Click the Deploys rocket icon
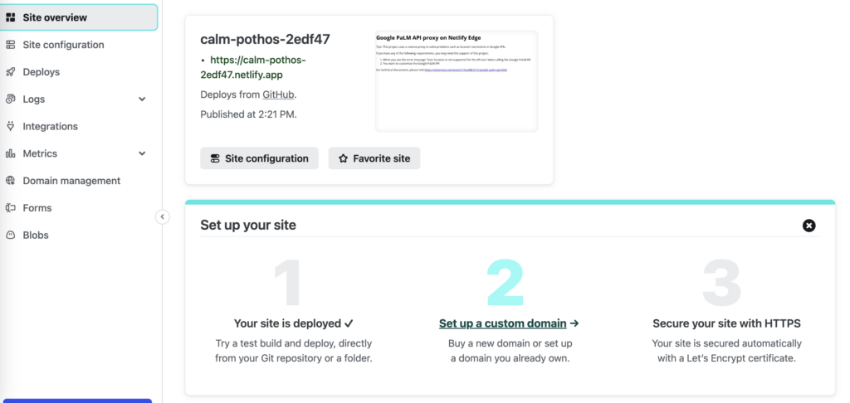The height and width of the screenshot is (403, 850). [x=10, y=72]
